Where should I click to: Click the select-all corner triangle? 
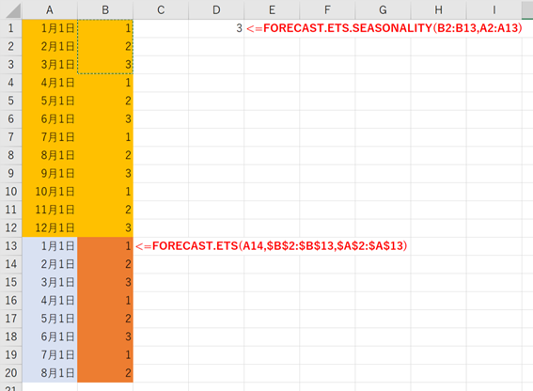[13, 11]
